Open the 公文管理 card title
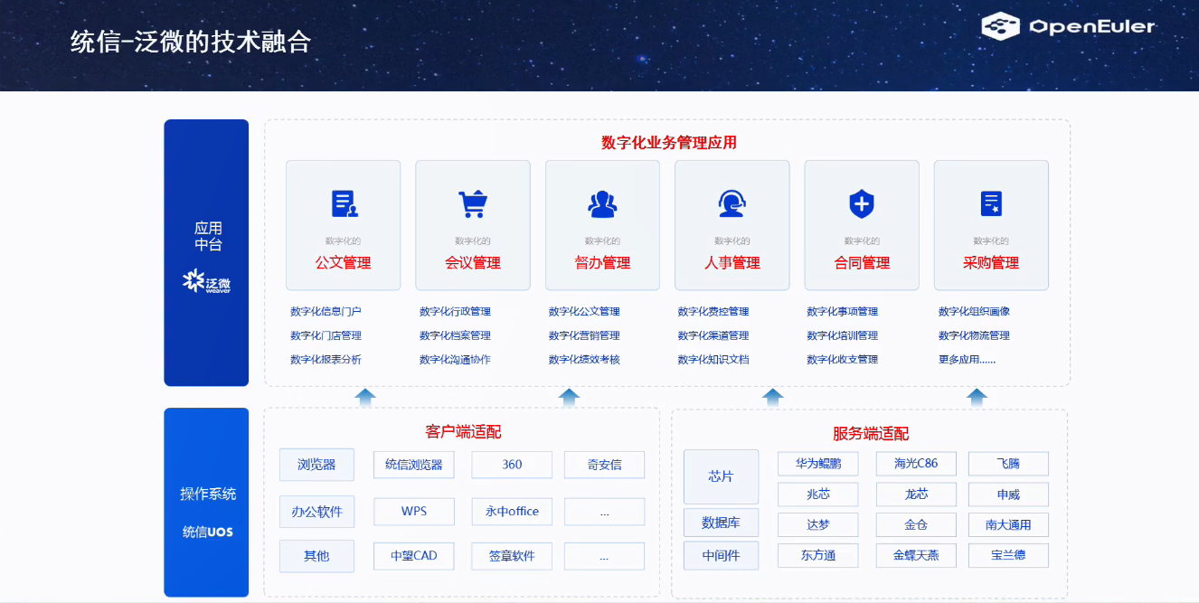1199x603 pixels. coord(344,263)
